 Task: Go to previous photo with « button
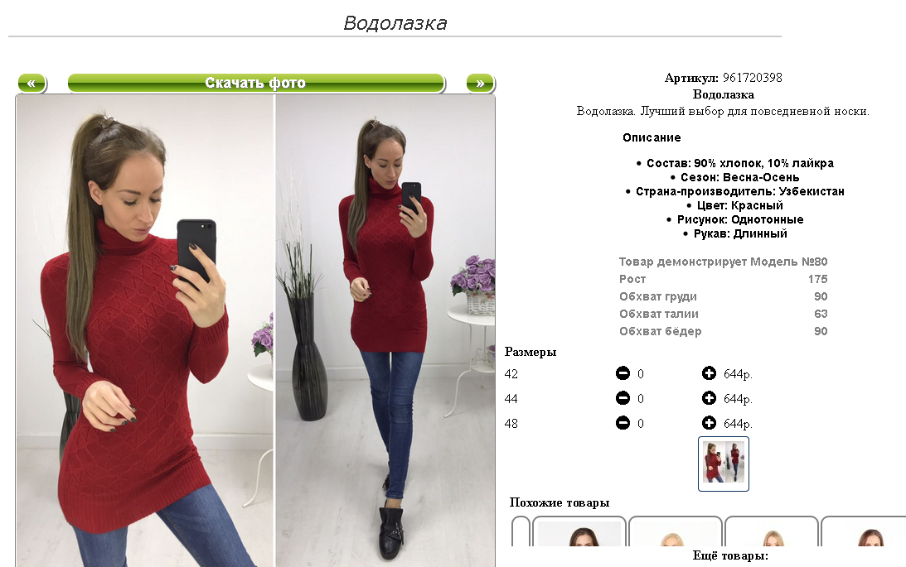(x=31, y=83)
